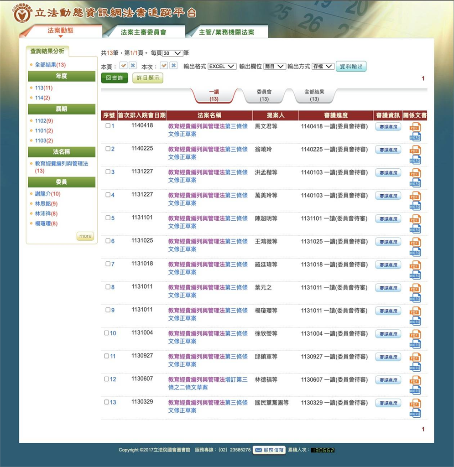This screenshot has height=467, width=454.
Task: Open the 服務信箱 mail icon in footer
Action: click(x=269, y=450)
